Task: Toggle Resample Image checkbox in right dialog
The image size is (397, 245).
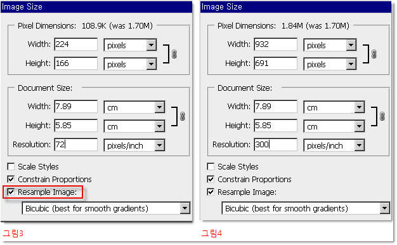Action: 211,192
